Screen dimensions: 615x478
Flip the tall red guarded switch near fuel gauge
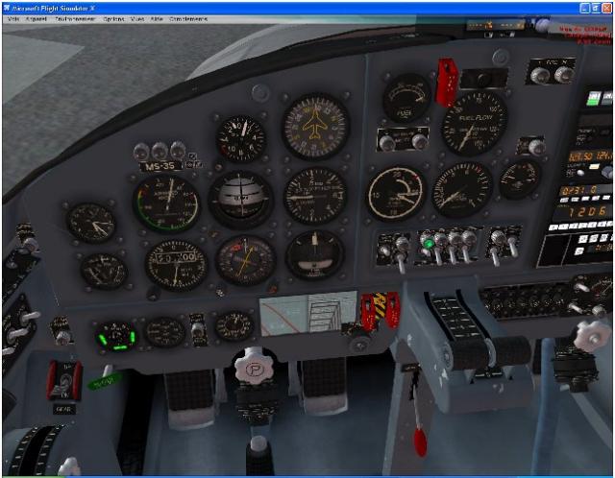pos(446,82)
